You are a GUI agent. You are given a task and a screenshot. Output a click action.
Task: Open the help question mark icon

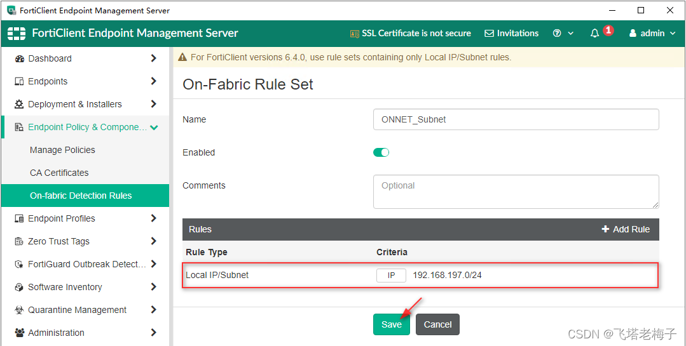pyautogui.click(x=557, y=33)
